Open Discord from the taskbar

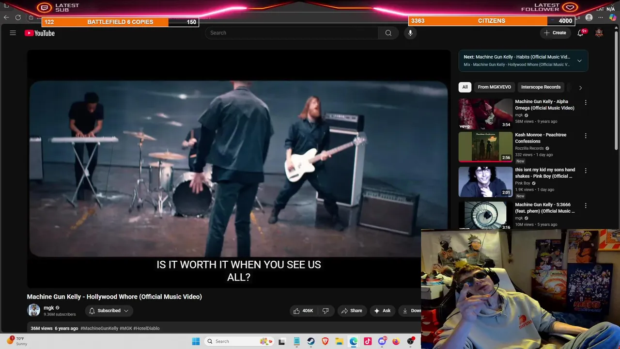coord(382,341)
